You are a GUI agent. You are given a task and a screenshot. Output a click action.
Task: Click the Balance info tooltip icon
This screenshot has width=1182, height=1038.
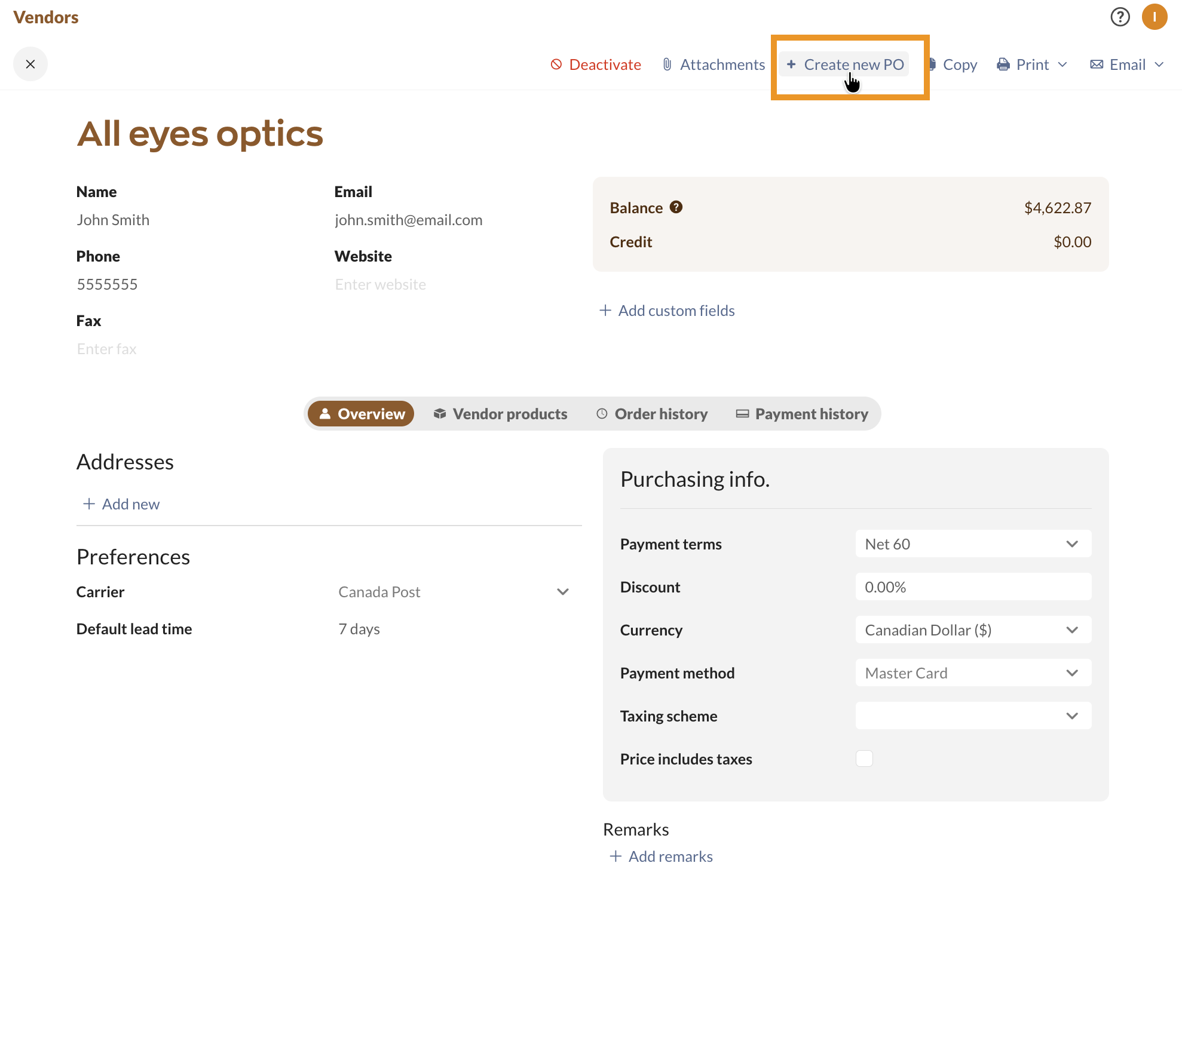point(676,207)
